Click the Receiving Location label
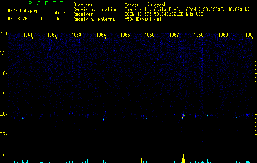 [x=95, y=9]
